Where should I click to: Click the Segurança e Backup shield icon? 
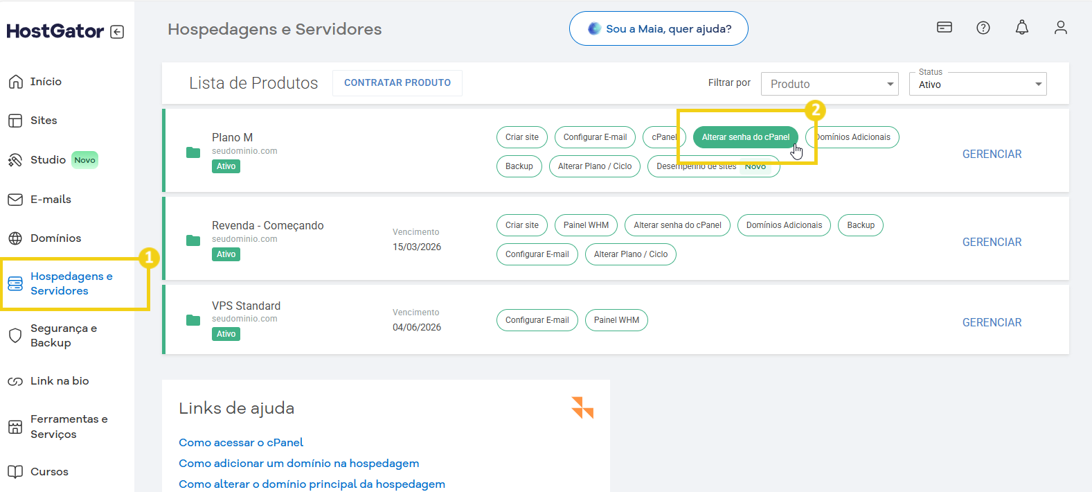click(15, 335)
